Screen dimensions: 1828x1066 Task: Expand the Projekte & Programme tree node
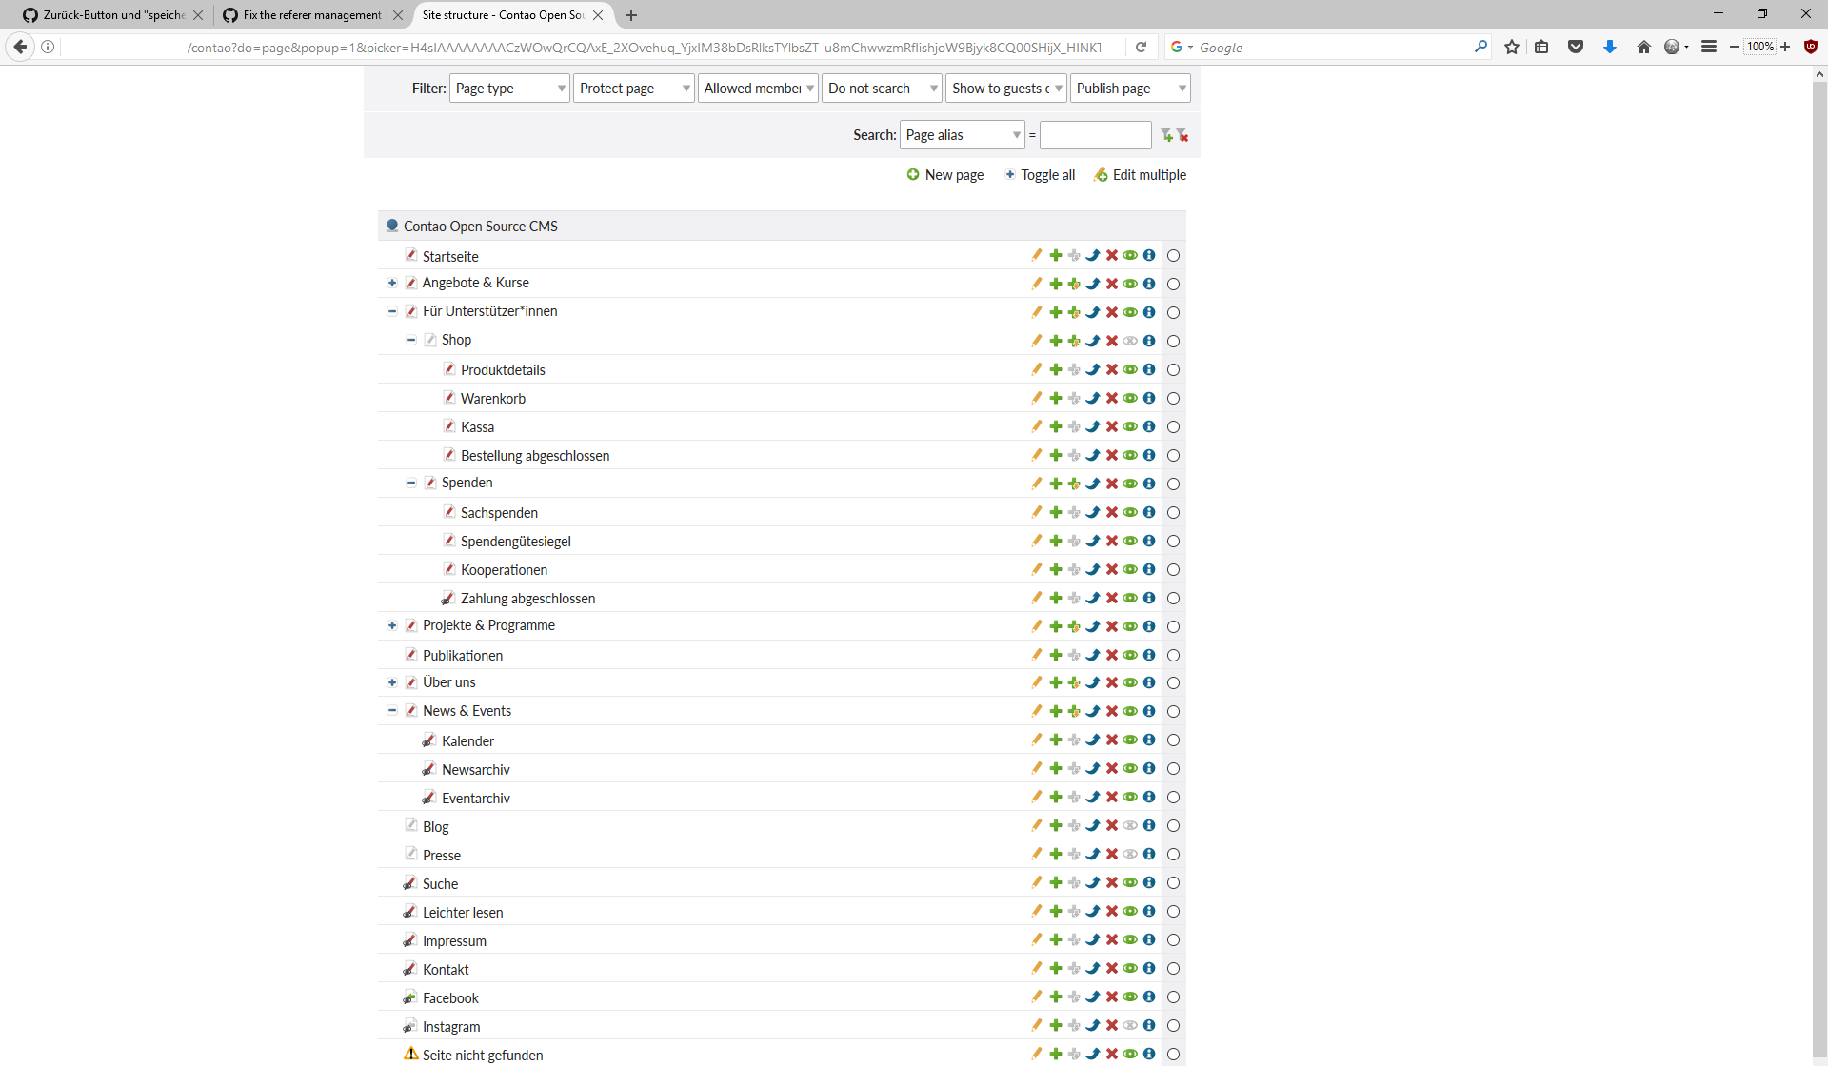(392, 625)
